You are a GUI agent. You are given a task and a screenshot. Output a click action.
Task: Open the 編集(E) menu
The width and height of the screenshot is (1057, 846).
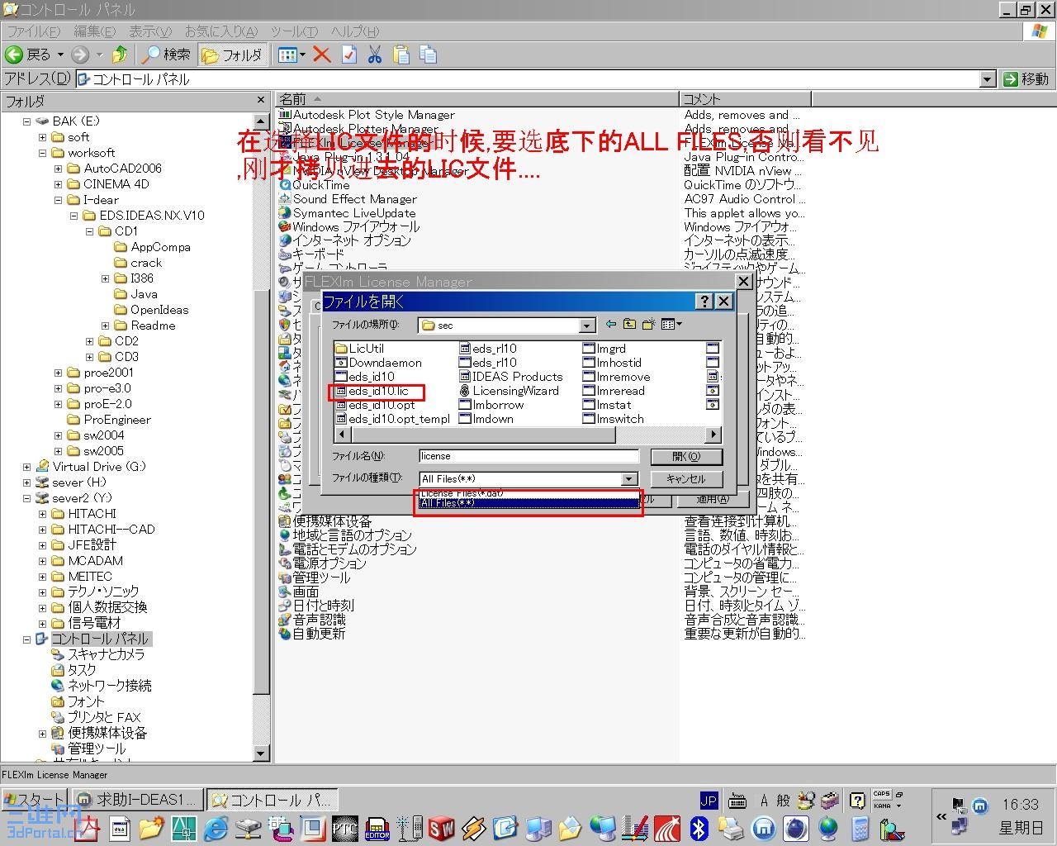(94, 31)
